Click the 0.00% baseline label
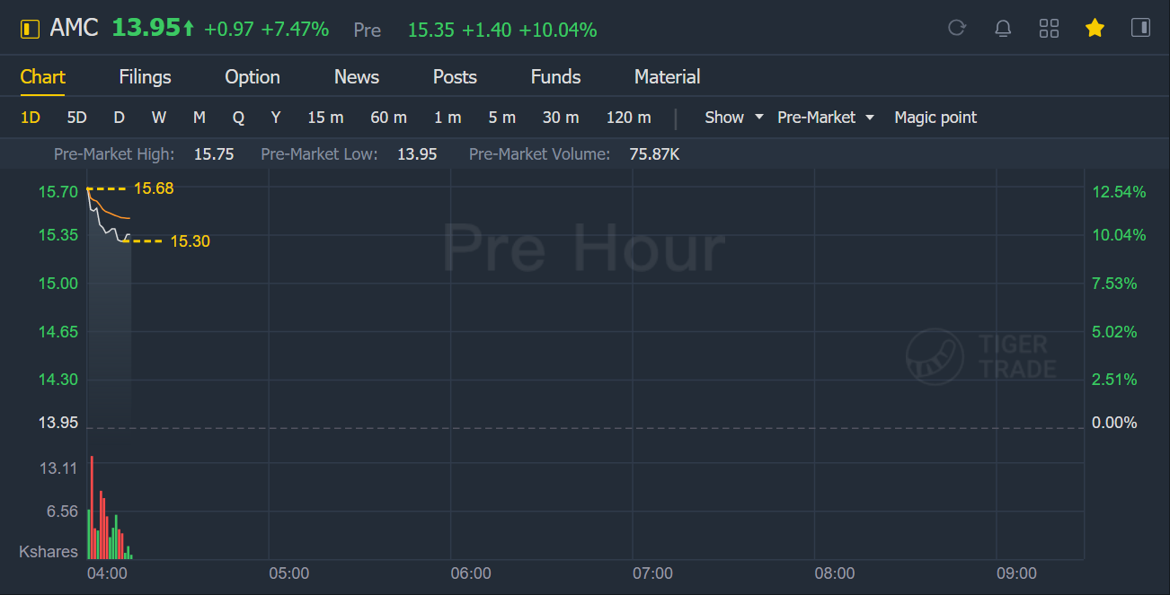The image size is (1170, 595). click(x=1113, y=423)
